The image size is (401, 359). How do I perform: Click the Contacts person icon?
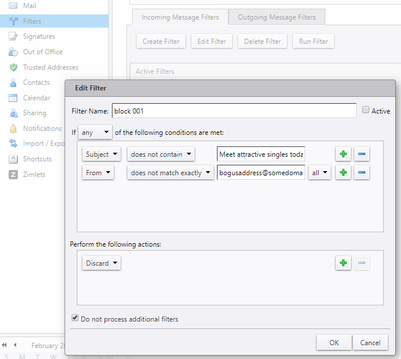point(13,82)
